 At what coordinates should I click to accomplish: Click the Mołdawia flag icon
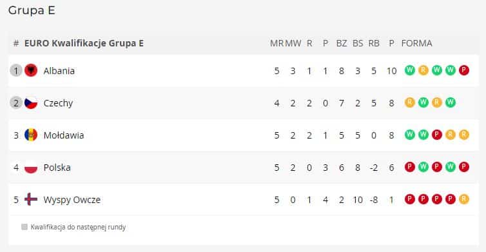(31, 135)
